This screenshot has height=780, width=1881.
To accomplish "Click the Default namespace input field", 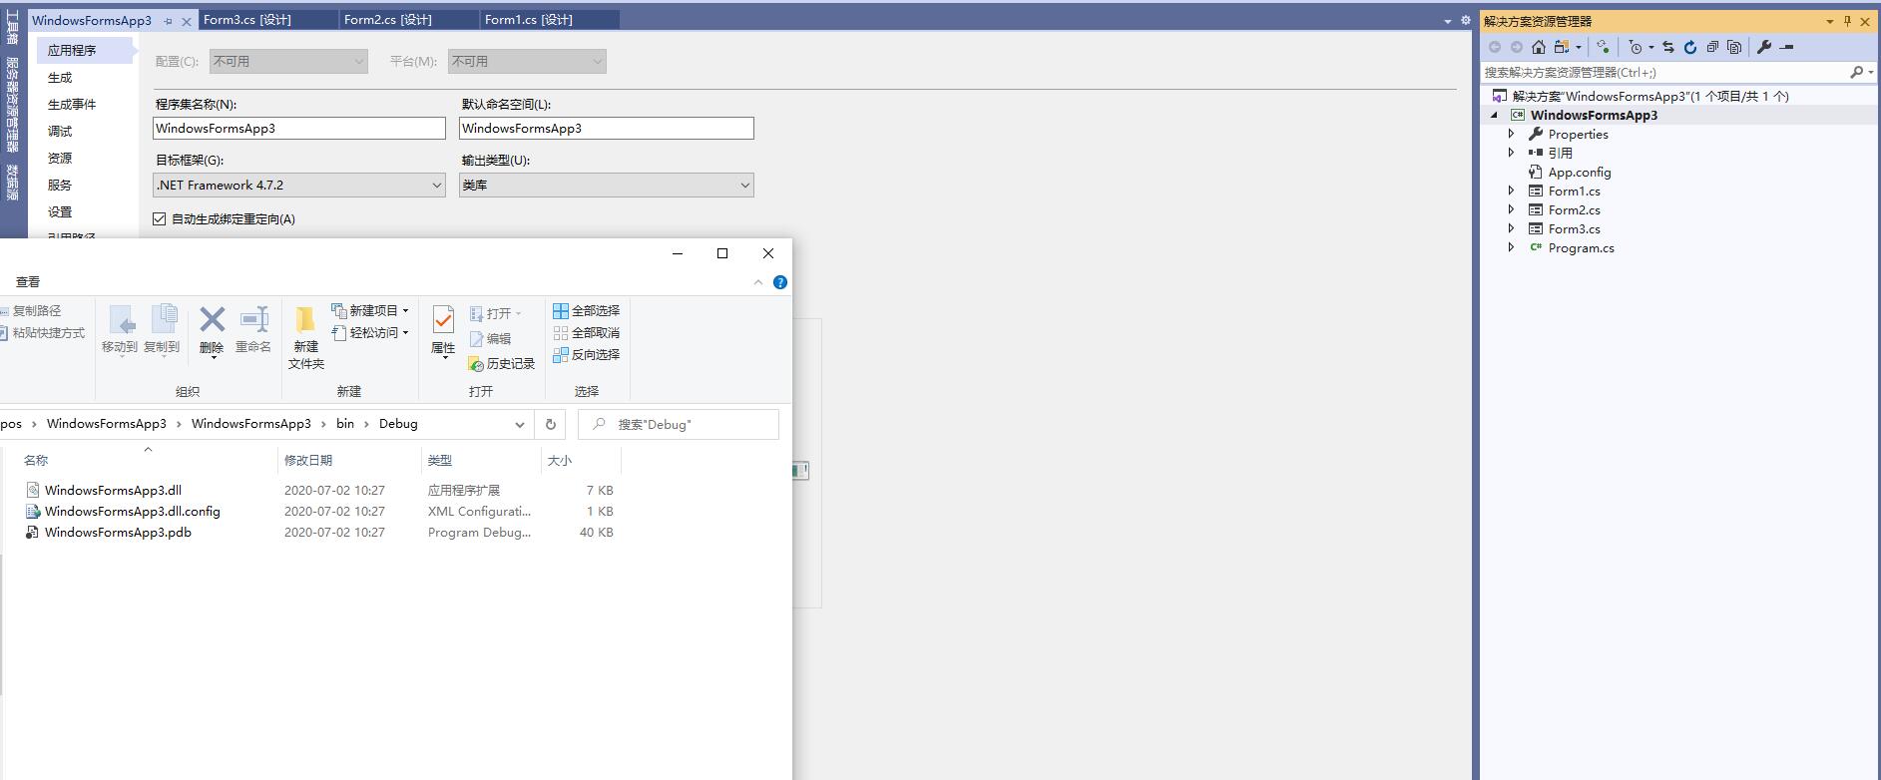I will 607,128.
